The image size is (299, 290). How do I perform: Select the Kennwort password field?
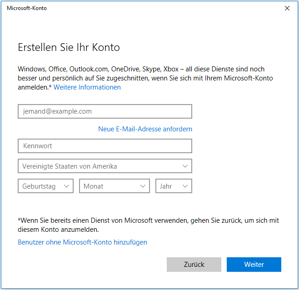[105, 146]
